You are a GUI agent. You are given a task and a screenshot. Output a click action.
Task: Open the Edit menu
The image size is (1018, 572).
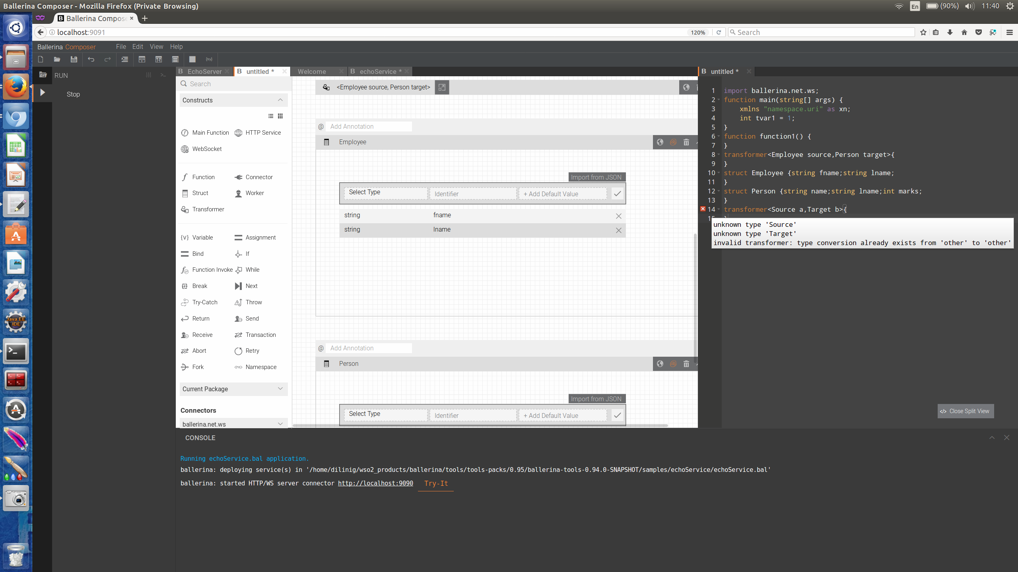[137, 46]
